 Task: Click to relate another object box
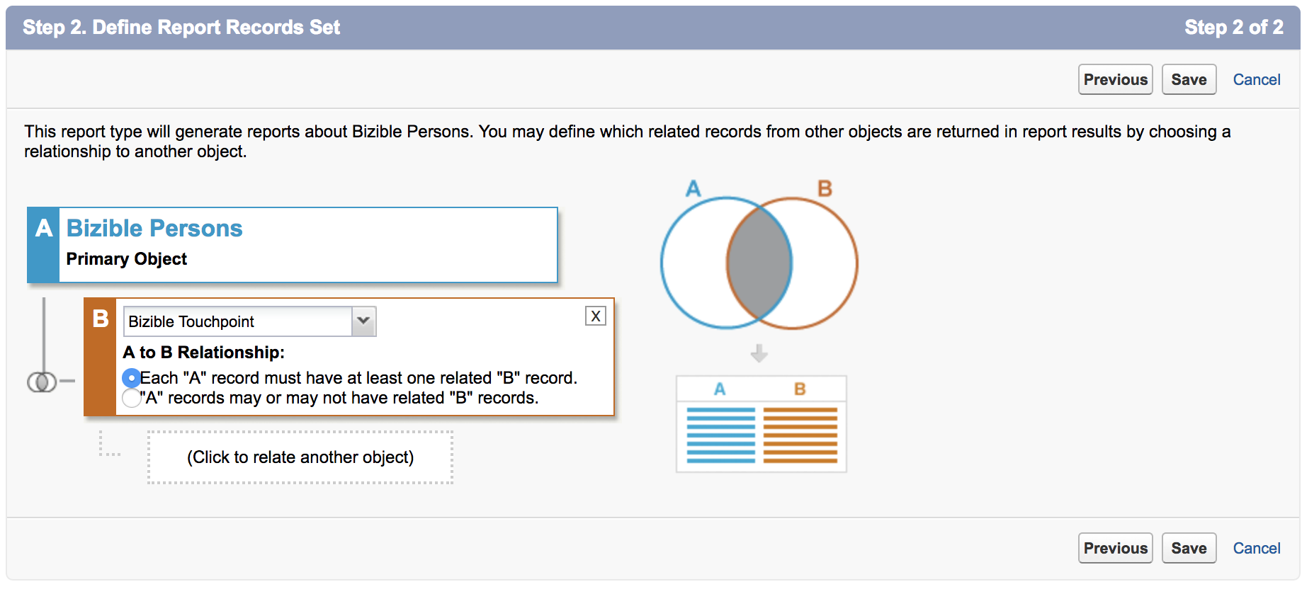point(300,457)
